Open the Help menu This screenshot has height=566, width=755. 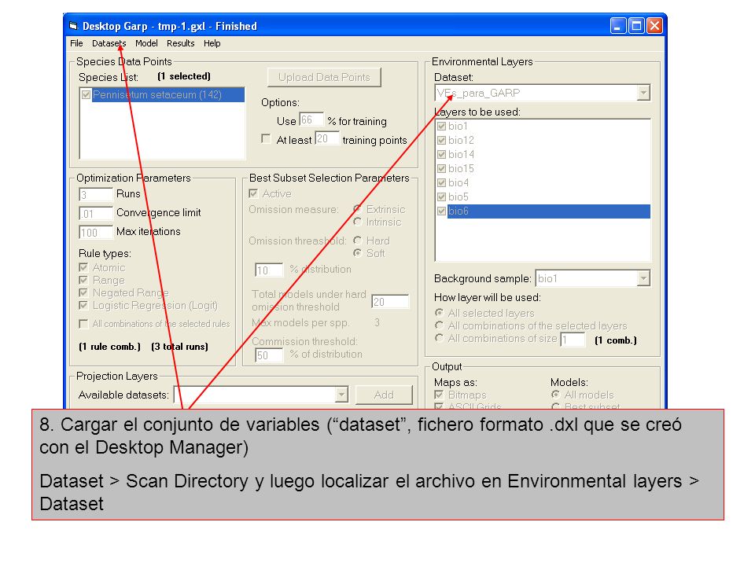click(x=212, y=43)
